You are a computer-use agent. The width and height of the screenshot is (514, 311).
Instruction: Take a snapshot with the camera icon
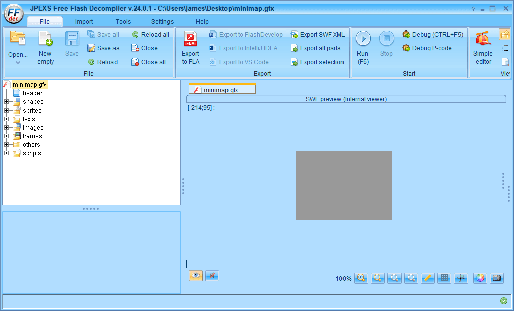(497, 278)
